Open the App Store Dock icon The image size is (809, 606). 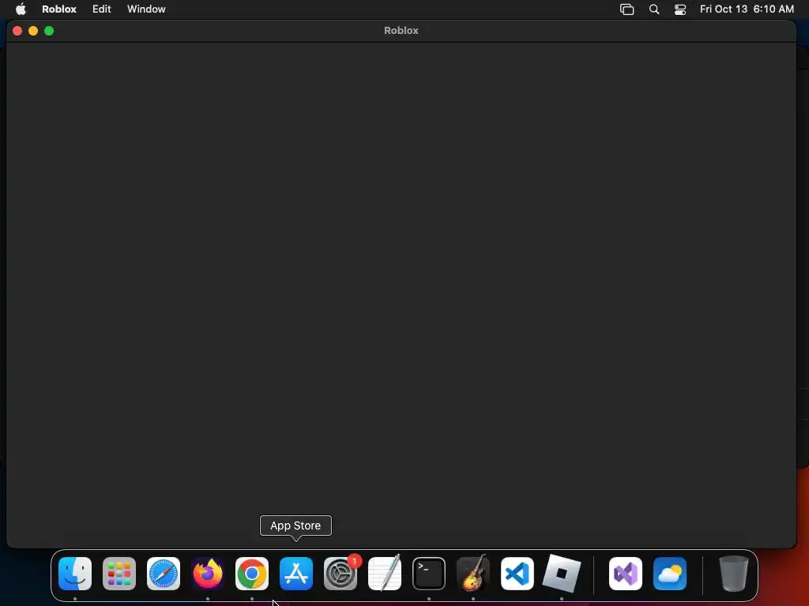pyautogui.click(x=296, y=574)
